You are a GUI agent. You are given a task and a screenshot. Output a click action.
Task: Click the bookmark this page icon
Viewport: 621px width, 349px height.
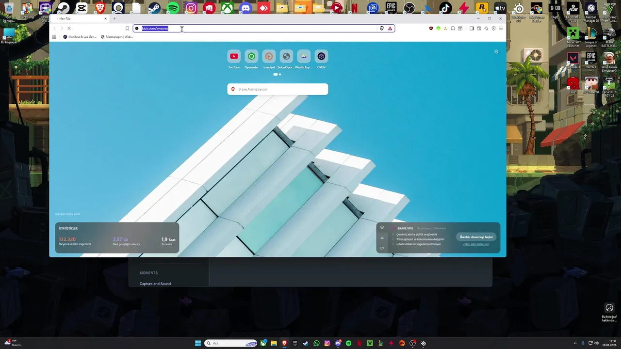[127, 29]
